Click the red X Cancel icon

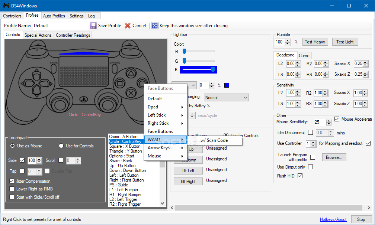128,26
